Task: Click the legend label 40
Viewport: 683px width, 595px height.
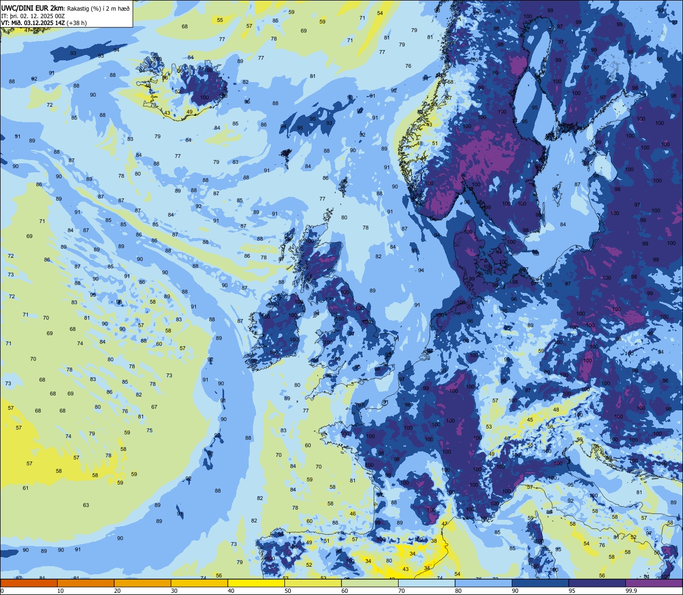Action: coord(231,591)
